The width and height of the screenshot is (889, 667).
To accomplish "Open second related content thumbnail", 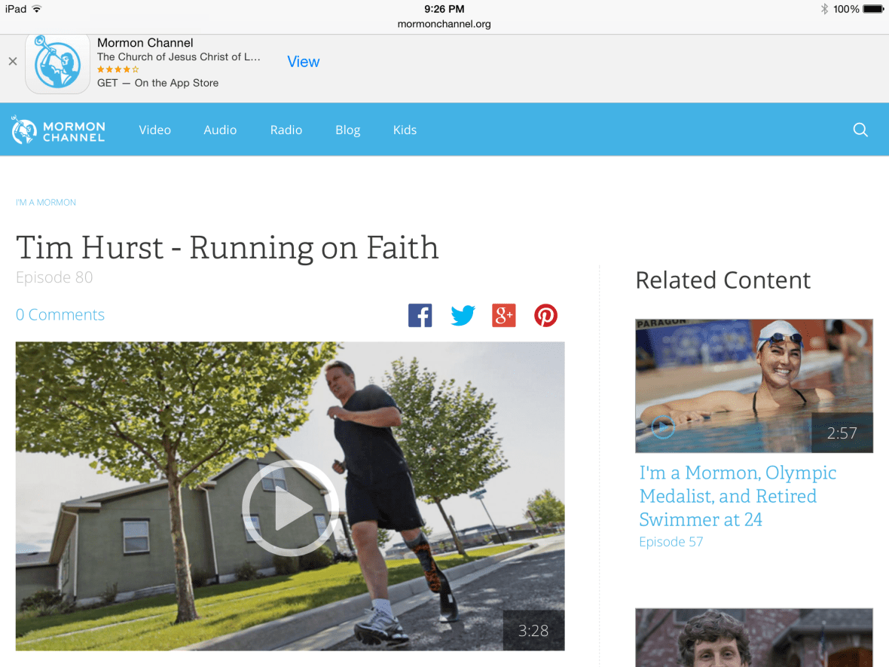I will point(753,638).
